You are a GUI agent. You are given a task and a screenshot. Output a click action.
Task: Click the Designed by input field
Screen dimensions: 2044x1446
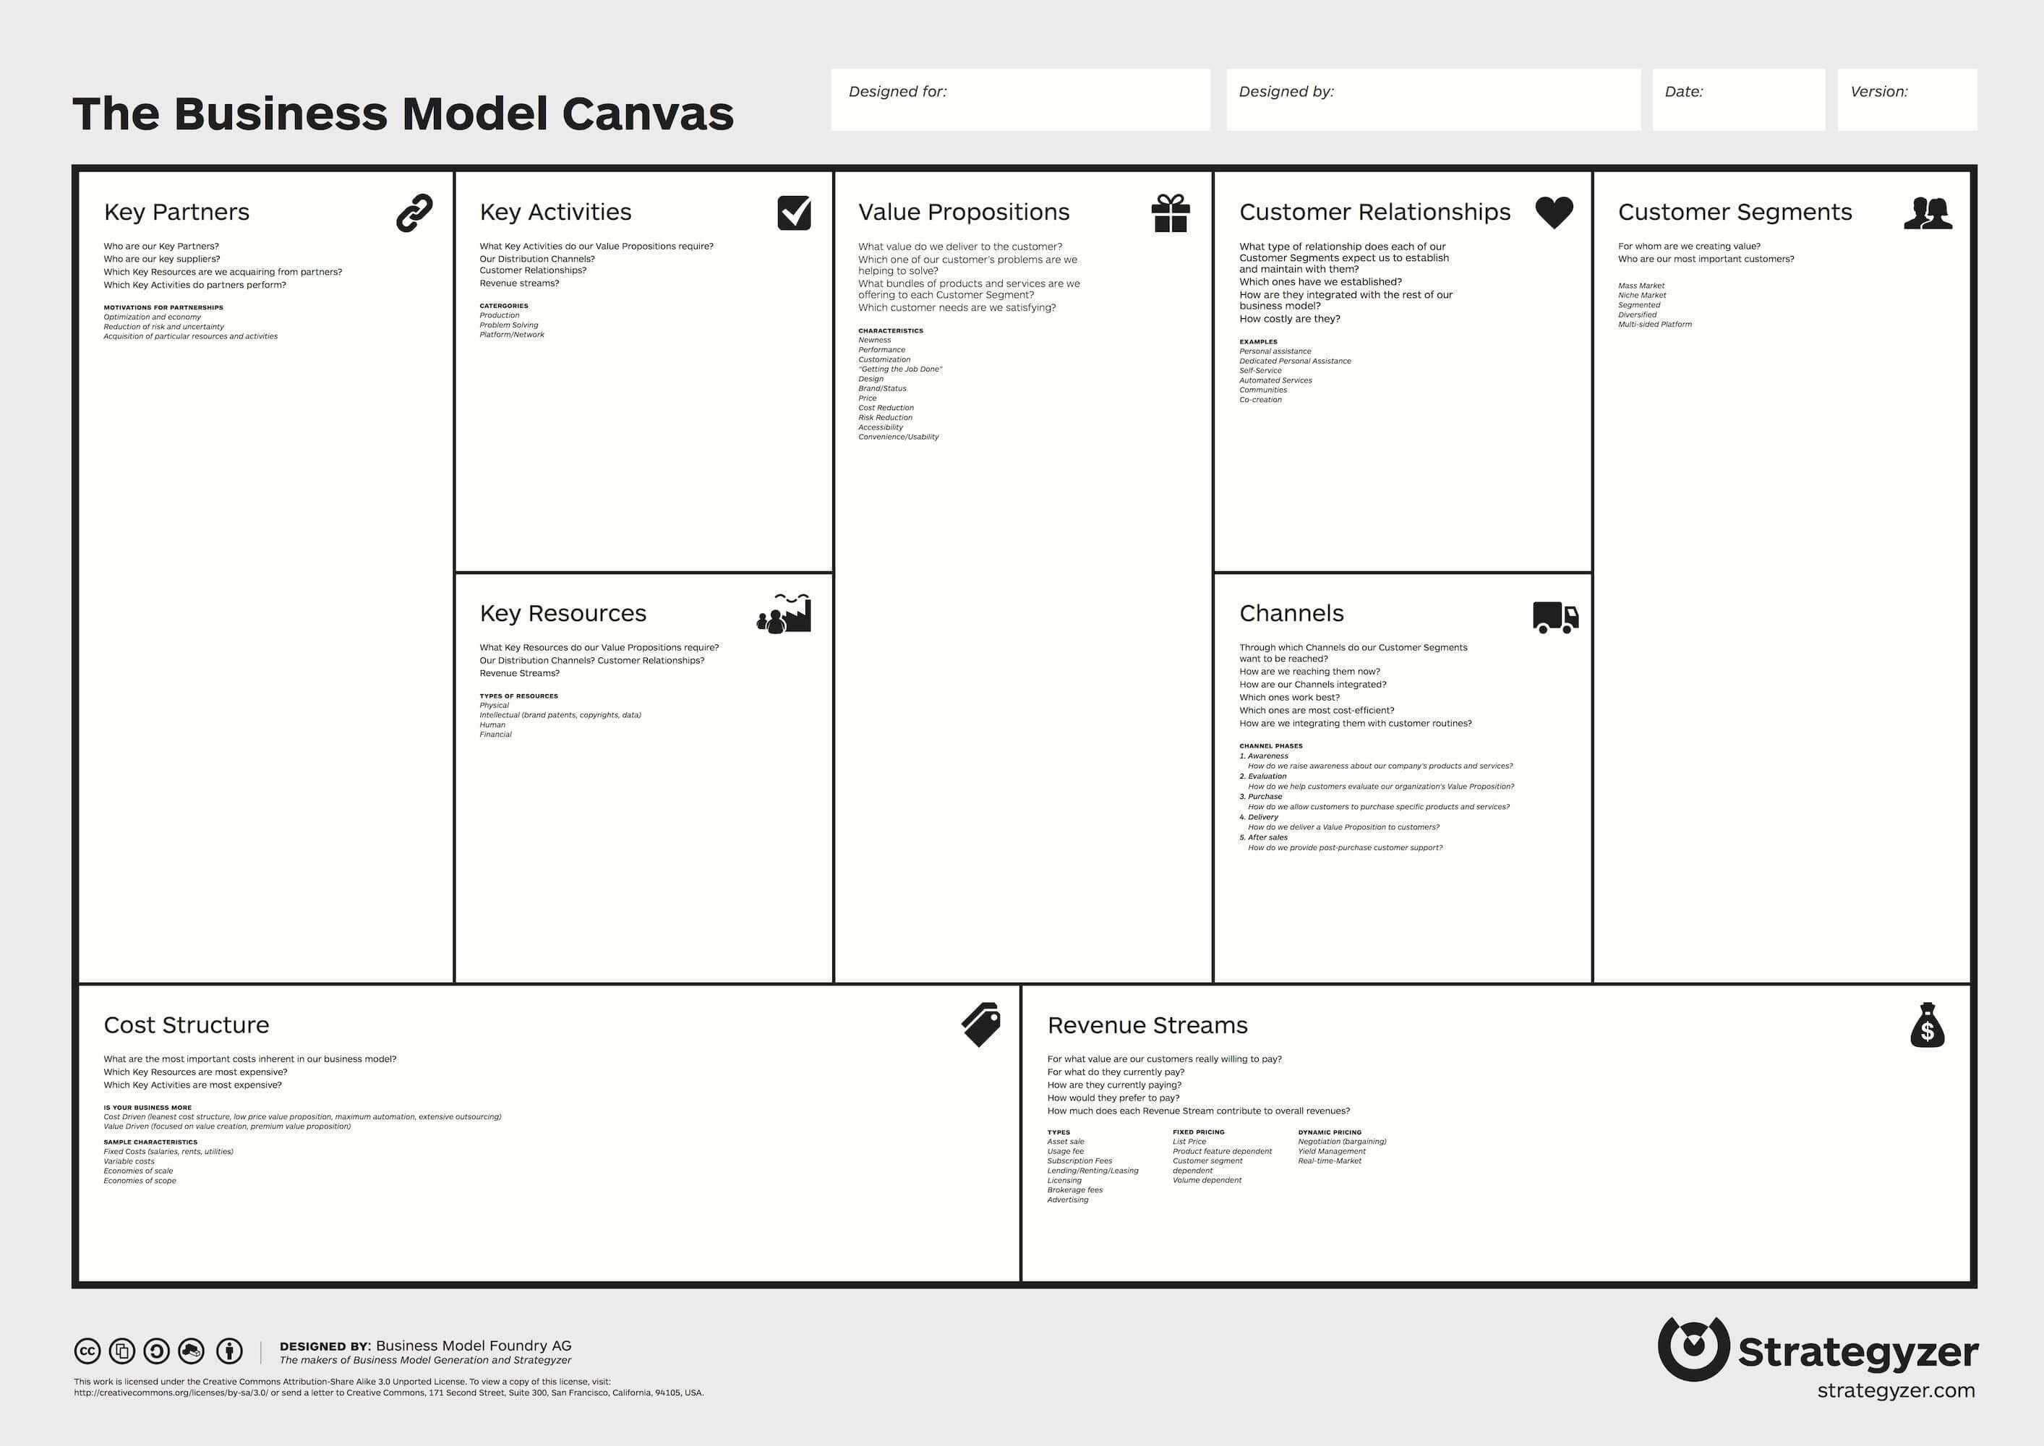click(1433, 100)
